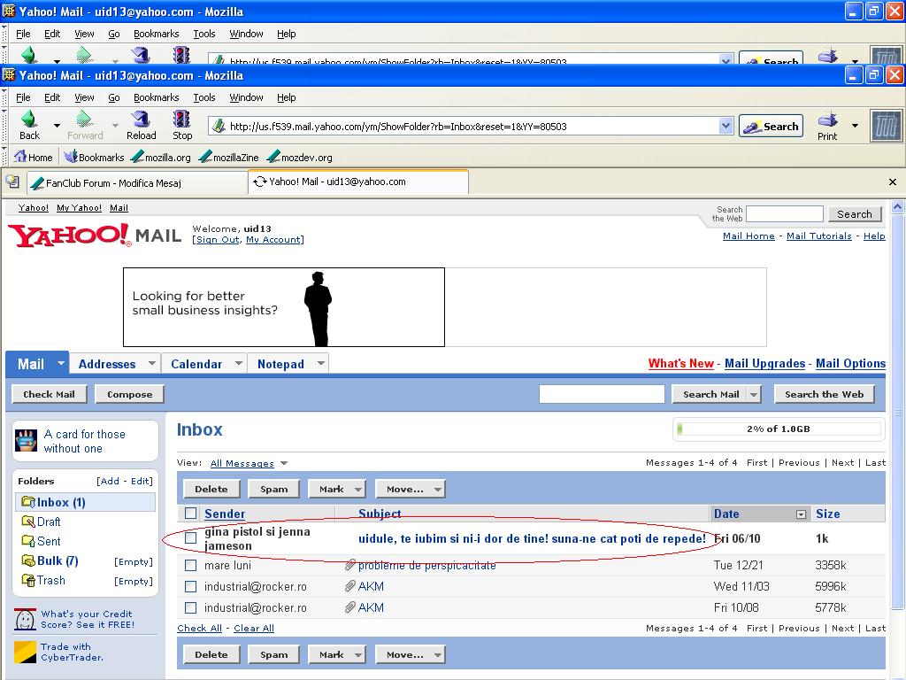Tick checkbox for gina pistol message
Image resolution: width=906 pixels, height=680 pixels.
(x=190, y=538)
